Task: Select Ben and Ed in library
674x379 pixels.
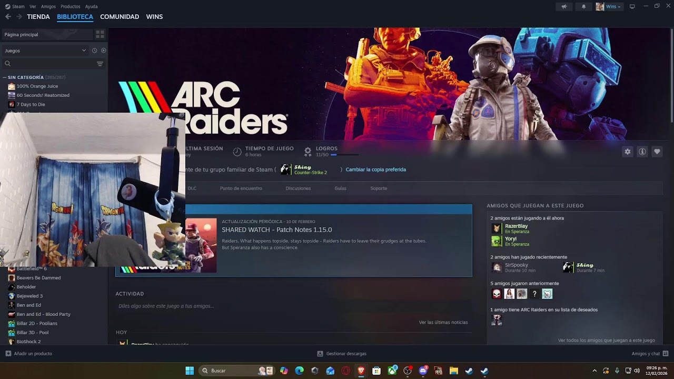Action: click(29, 305)
